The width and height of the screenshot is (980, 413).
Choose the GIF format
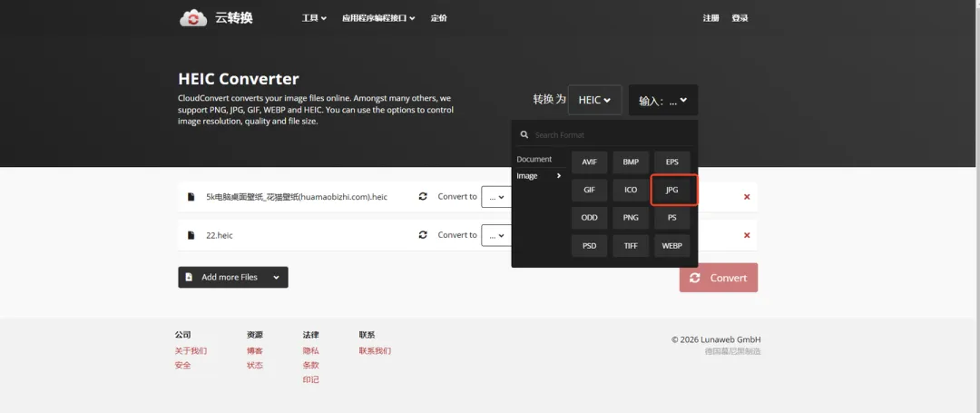tap(590, 190)
